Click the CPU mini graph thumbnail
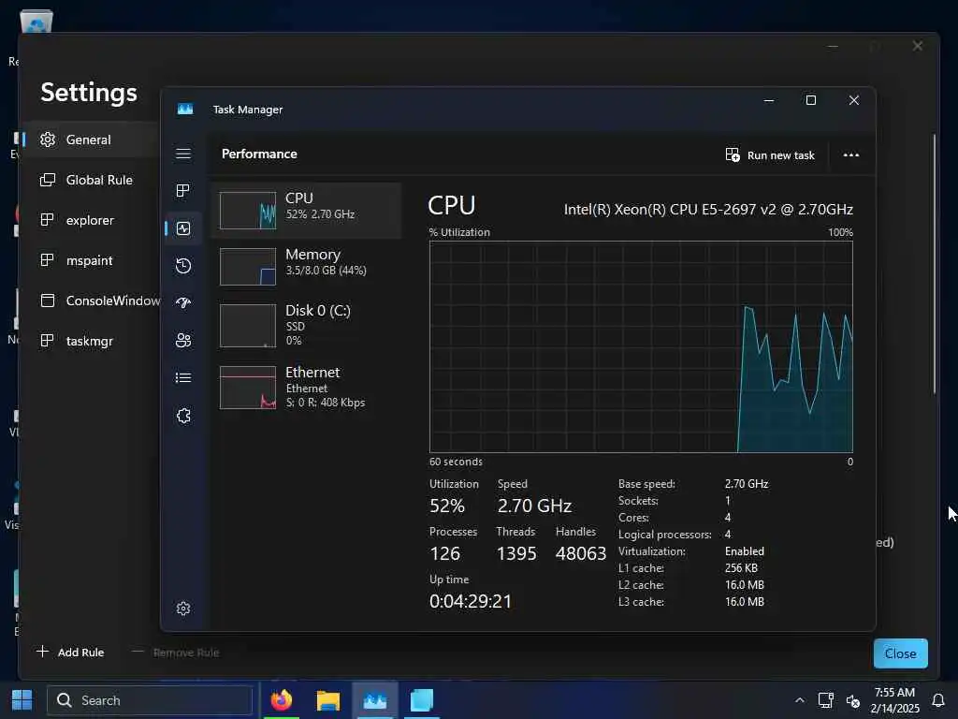Image resolution: width=958 pixels, height=719 pixels. 247,211
